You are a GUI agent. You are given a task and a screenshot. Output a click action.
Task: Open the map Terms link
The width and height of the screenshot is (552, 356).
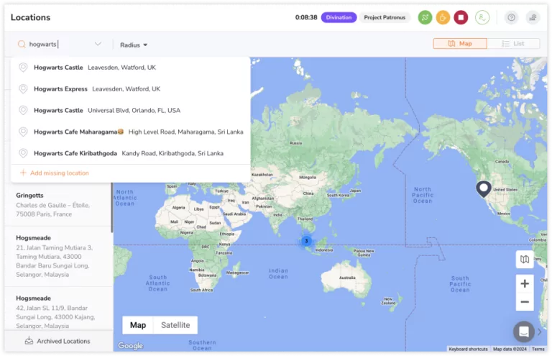pyautogui.click(x=538, y=349)
